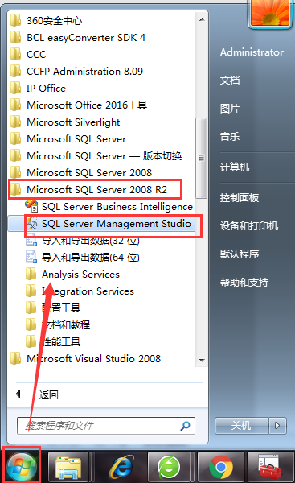Open 控制面板 control panel
The width and height of the screenshot is (295, 483).
tap(240, 198)
